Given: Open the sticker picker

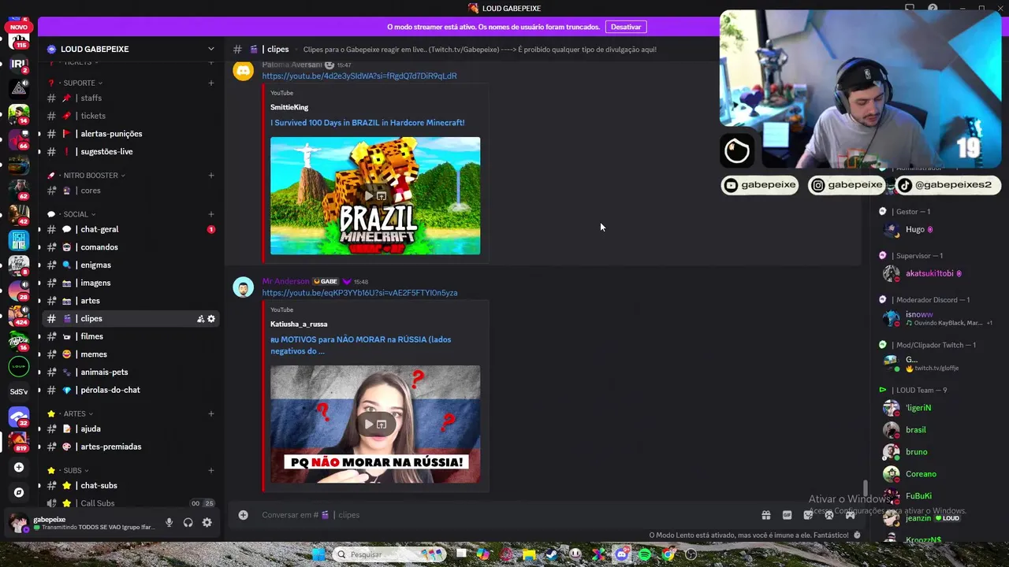Looking at the screenshot, I should [808, 515].
